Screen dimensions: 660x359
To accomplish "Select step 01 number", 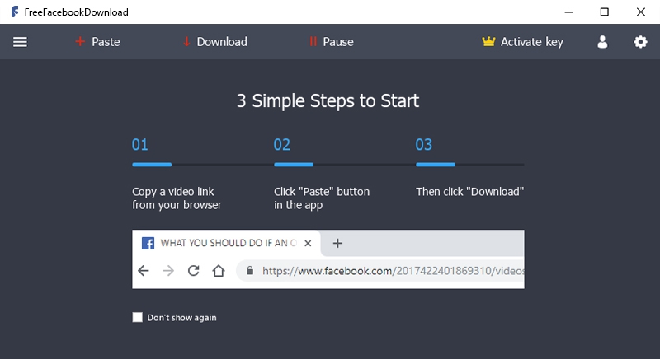I will tap(140, 144).
